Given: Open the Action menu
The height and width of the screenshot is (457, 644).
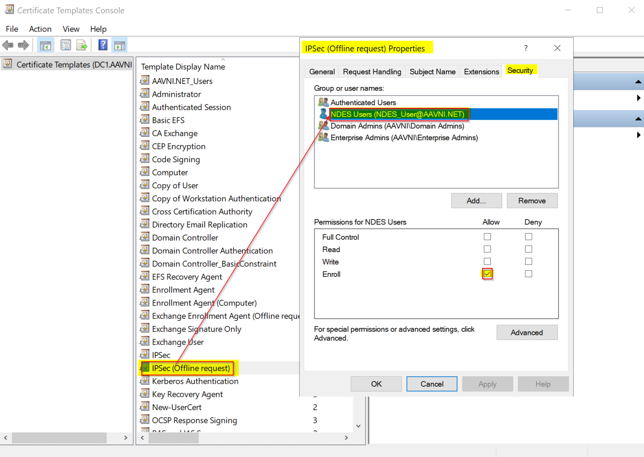Looking at the screenshot, I should click(40, 29).
